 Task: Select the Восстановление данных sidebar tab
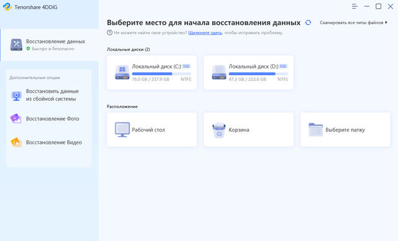[x=50, y=45]
